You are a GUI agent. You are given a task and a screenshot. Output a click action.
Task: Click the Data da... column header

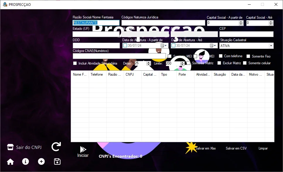pyautogui.click(x=238, y=74)
